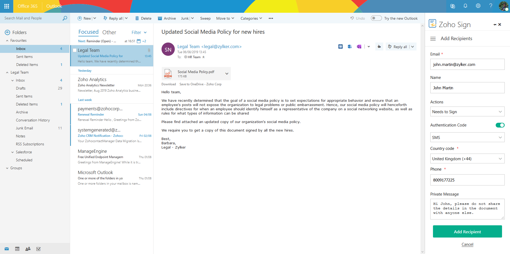Turn off the Authentication Code switch

pos(500,125)
